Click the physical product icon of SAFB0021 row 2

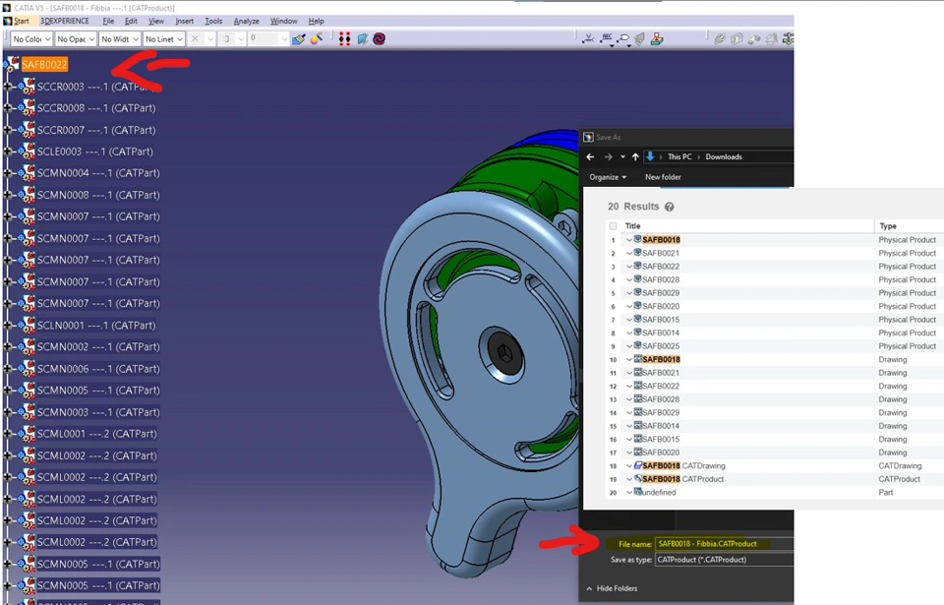point(637,253)
